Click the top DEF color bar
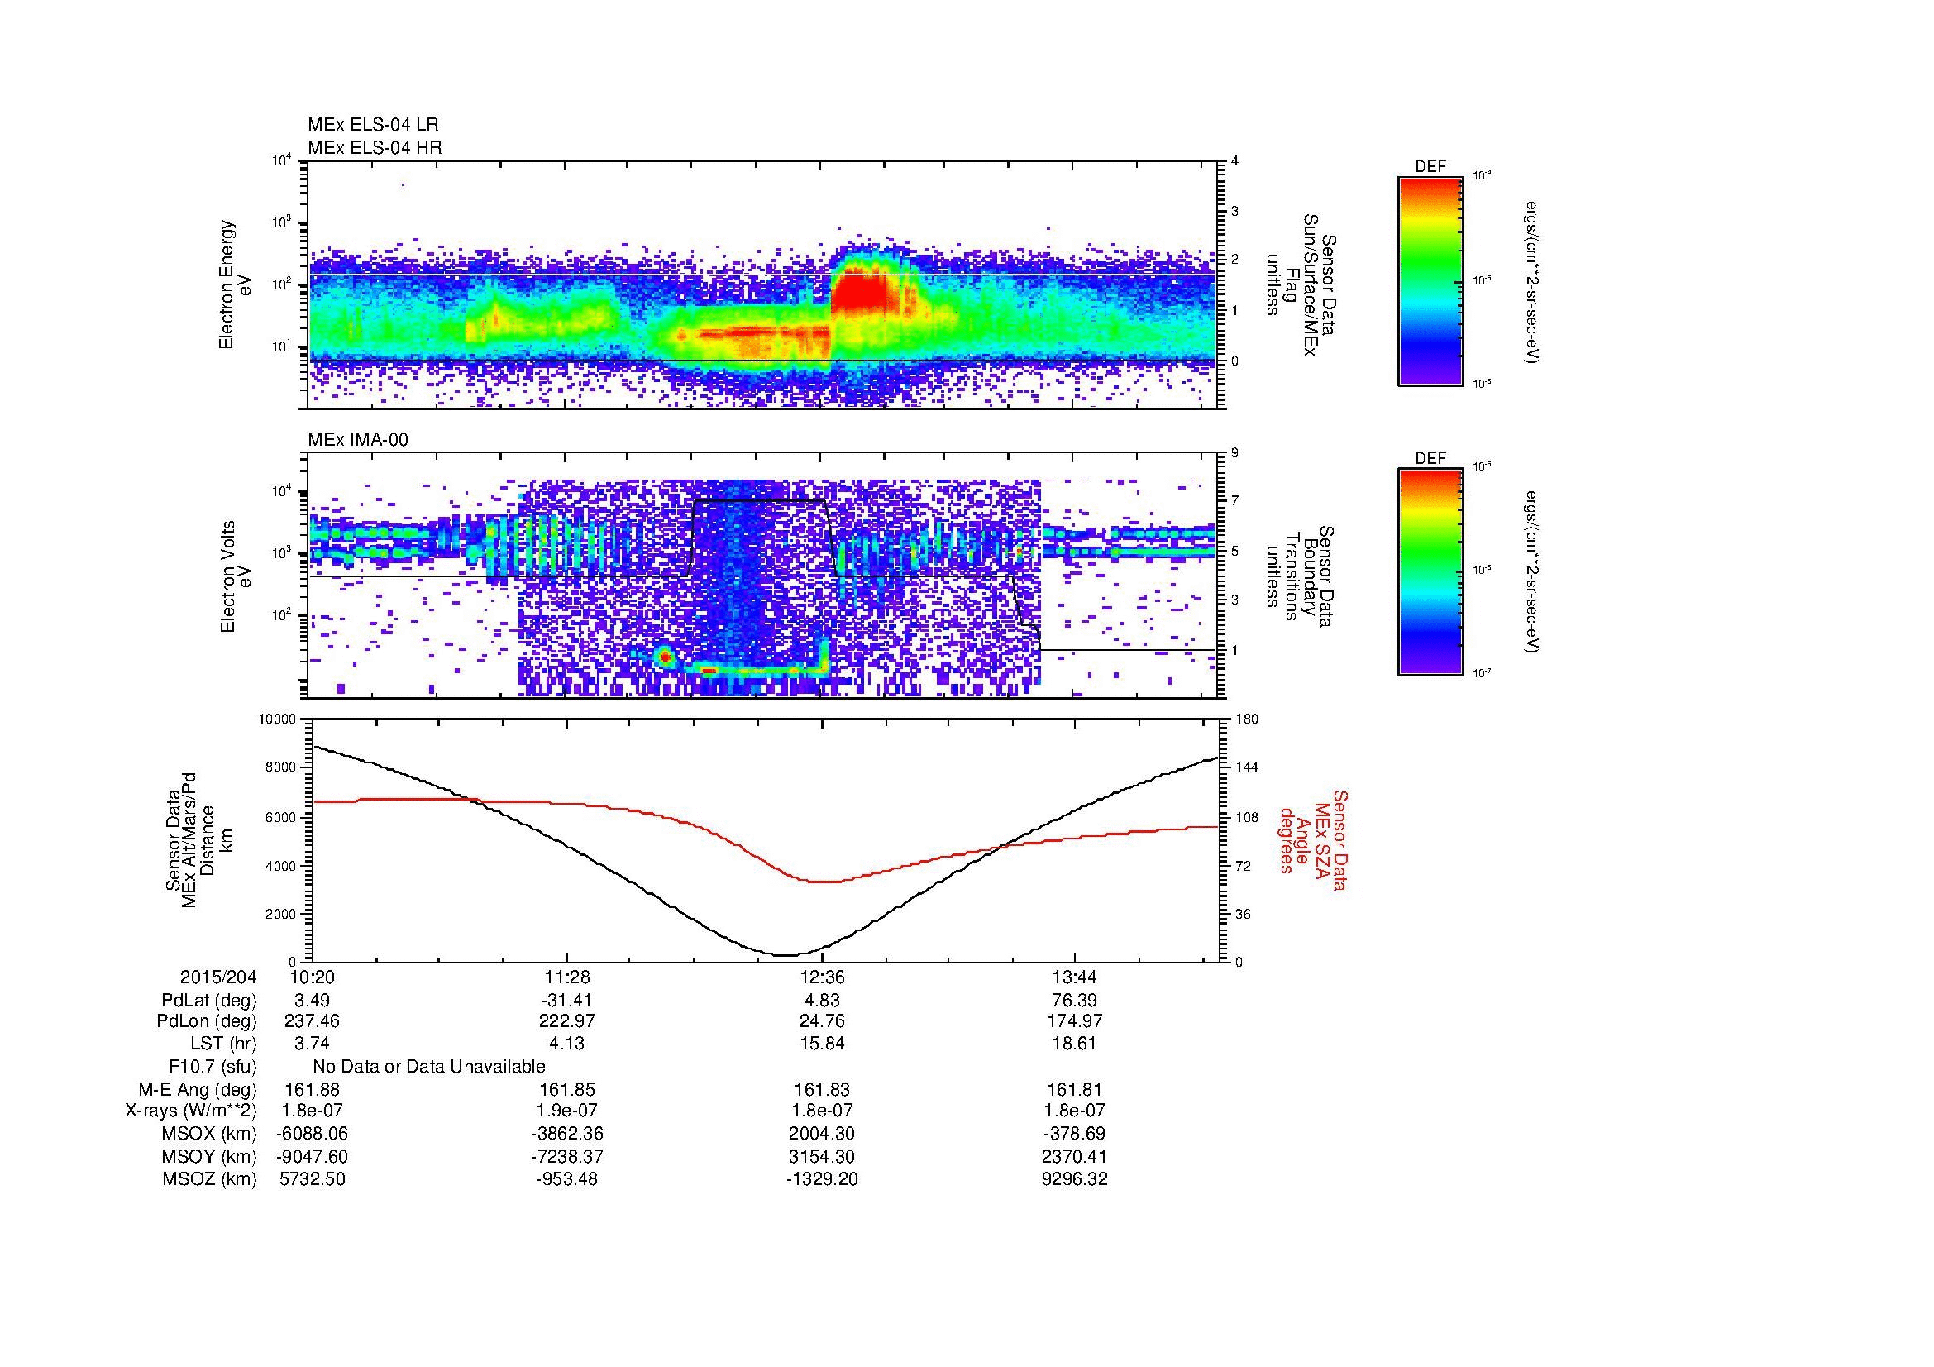 [x=1430, y=280]
